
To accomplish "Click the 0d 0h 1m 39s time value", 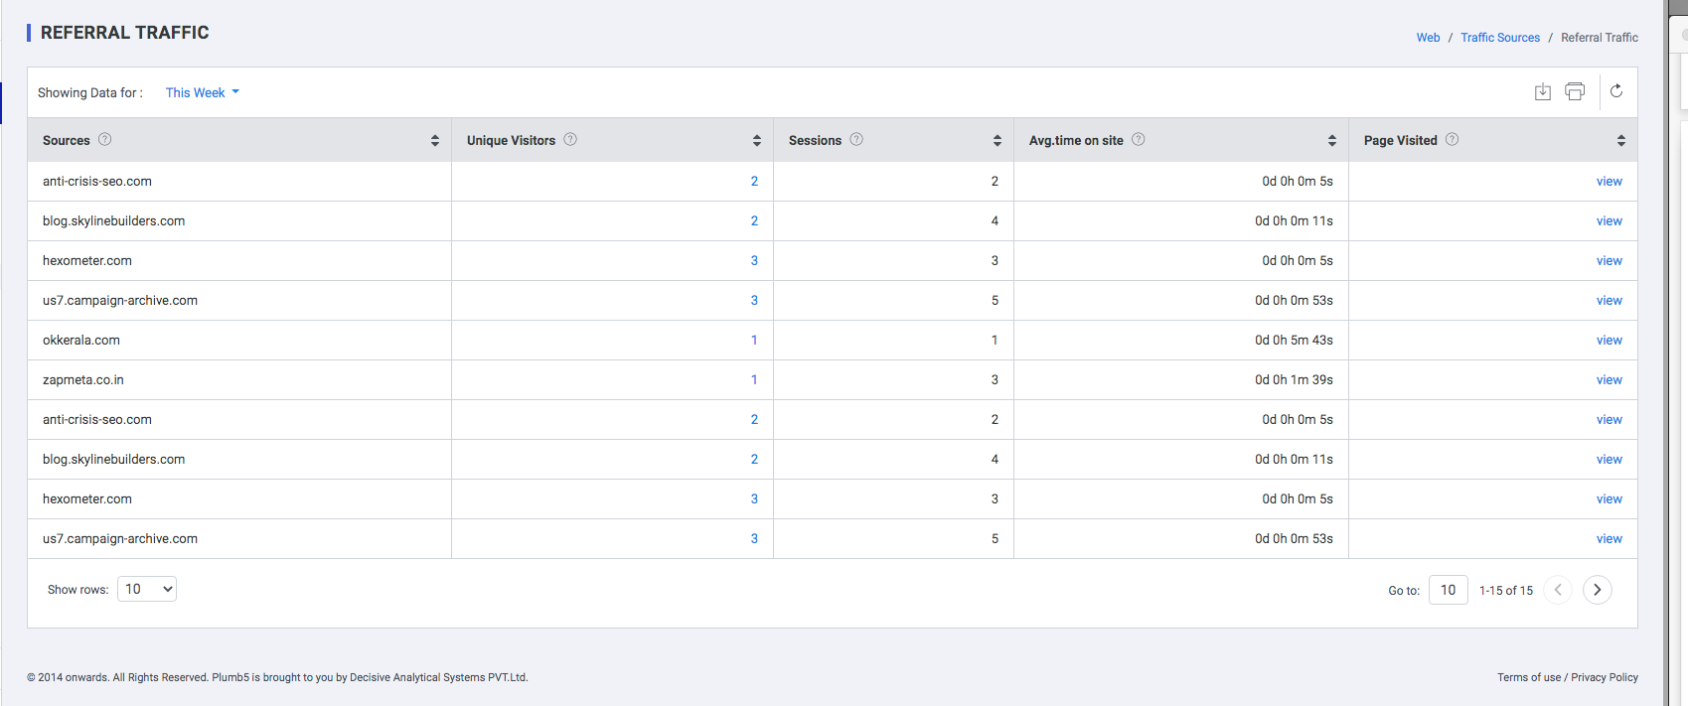I will pos(1294,380).
